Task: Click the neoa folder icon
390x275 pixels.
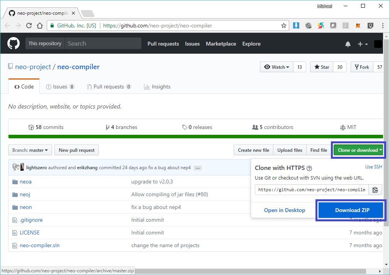Action: click(x=15, y=182)
